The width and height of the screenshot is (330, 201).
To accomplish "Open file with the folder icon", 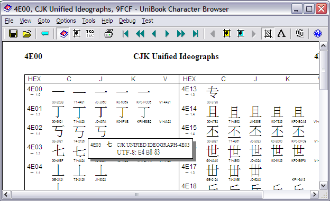I will click(27, 34).
